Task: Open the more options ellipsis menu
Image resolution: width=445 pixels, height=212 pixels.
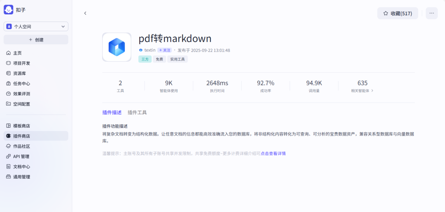Action: pyautogui.click(x=432, y=13)
